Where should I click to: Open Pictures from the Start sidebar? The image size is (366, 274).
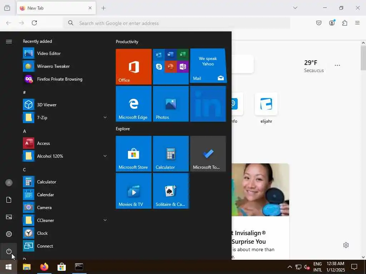pyautogui.click(x=9, y=217)
